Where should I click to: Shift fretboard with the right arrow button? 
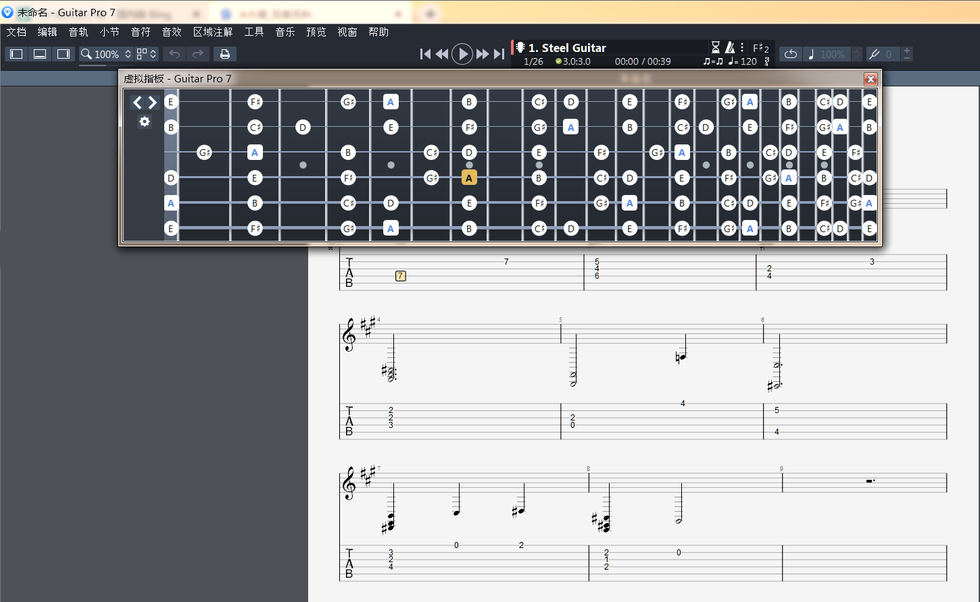(153, 103)
